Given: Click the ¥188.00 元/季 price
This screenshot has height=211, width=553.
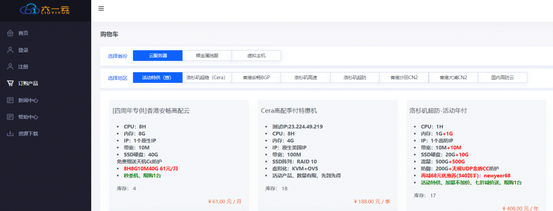Looking at the screenshot, I should tap(372, 201).
